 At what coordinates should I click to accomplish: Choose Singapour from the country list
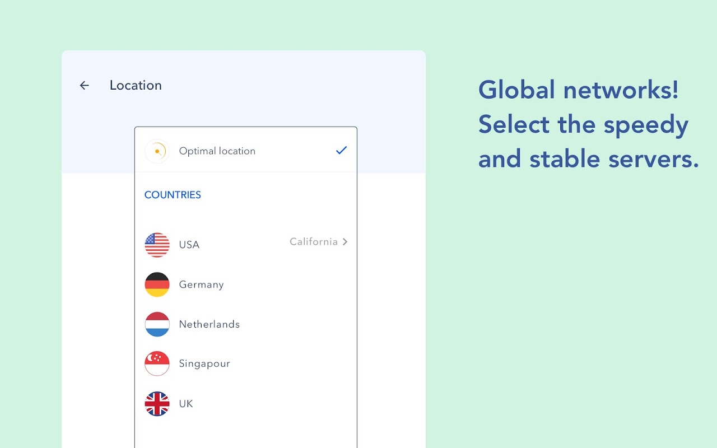(246, 363)
